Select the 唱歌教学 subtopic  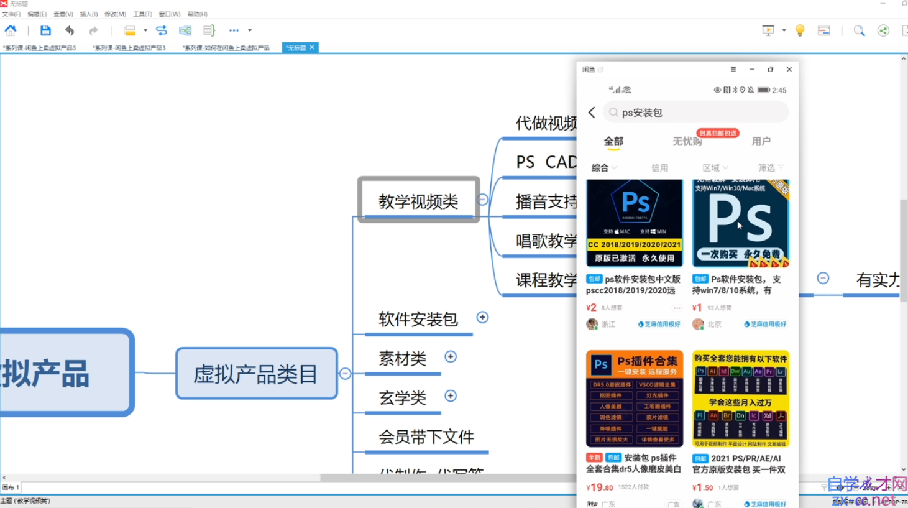point(546,241)
